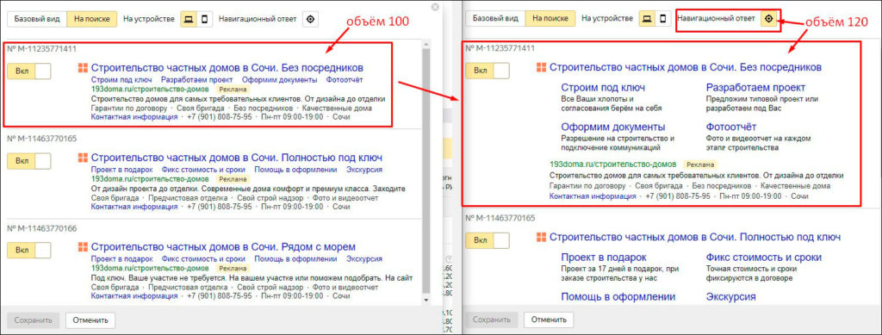
Task: Click favicon of 'Рядом с морем' ad
Action: (83, 247)
